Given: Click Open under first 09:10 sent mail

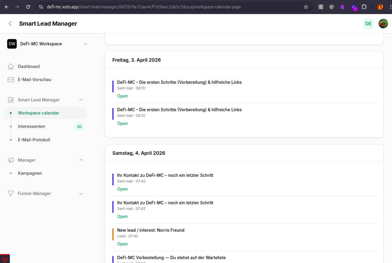Looking at the screenshot, I should click(x=122, y=96).
